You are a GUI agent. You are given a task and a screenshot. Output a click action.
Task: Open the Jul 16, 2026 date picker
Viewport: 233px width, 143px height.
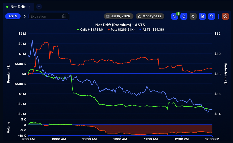[x=119, y=16]
